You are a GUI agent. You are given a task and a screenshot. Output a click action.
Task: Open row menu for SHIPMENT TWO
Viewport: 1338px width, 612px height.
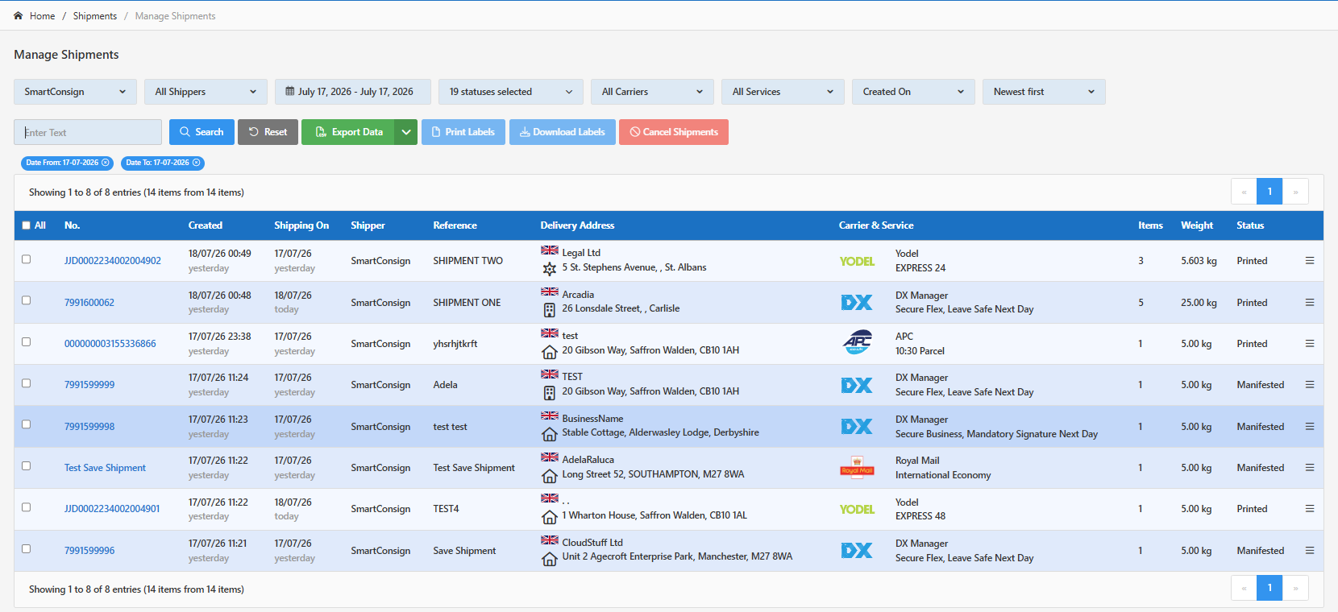pyautogui.click(x=1310, y=261)
